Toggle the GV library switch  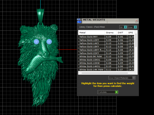click(125, 27)
